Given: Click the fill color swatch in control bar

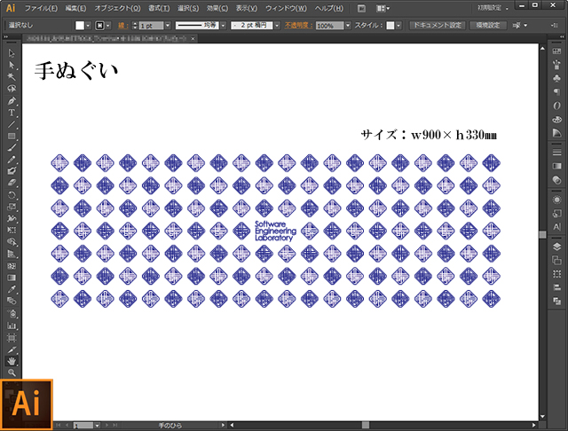Looking at the screenshot, I should pos(79,26).
